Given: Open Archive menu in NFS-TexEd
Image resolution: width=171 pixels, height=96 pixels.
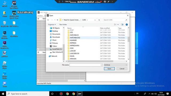Looking at the screenshot, I should (x=40, y=16).
